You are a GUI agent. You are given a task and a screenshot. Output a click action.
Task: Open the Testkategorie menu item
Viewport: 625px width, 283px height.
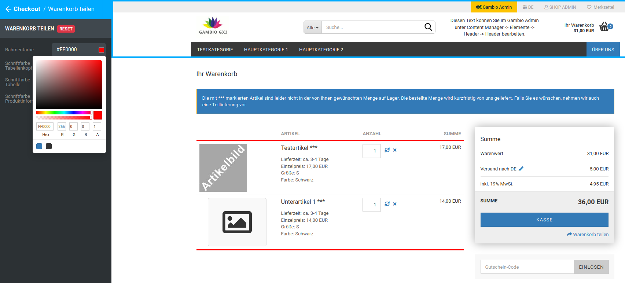coord(215,49)
